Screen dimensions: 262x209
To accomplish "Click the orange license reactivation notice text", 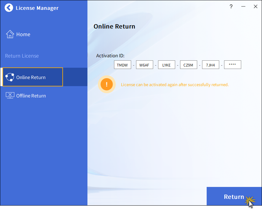I will (x=175, y=85).
